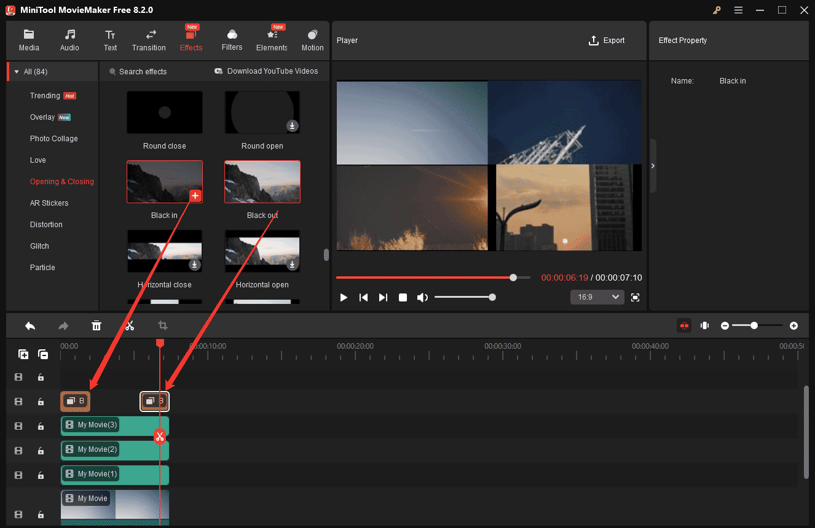Switch to the Filters tab
815x528 pixels.
pos(232,41)
